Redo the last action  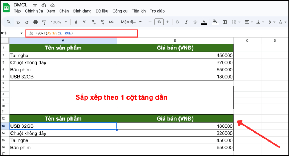[x=26, y=22]
